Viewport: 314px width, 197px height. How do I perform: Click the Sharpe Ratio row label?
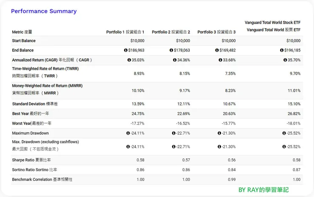[31, 160]
